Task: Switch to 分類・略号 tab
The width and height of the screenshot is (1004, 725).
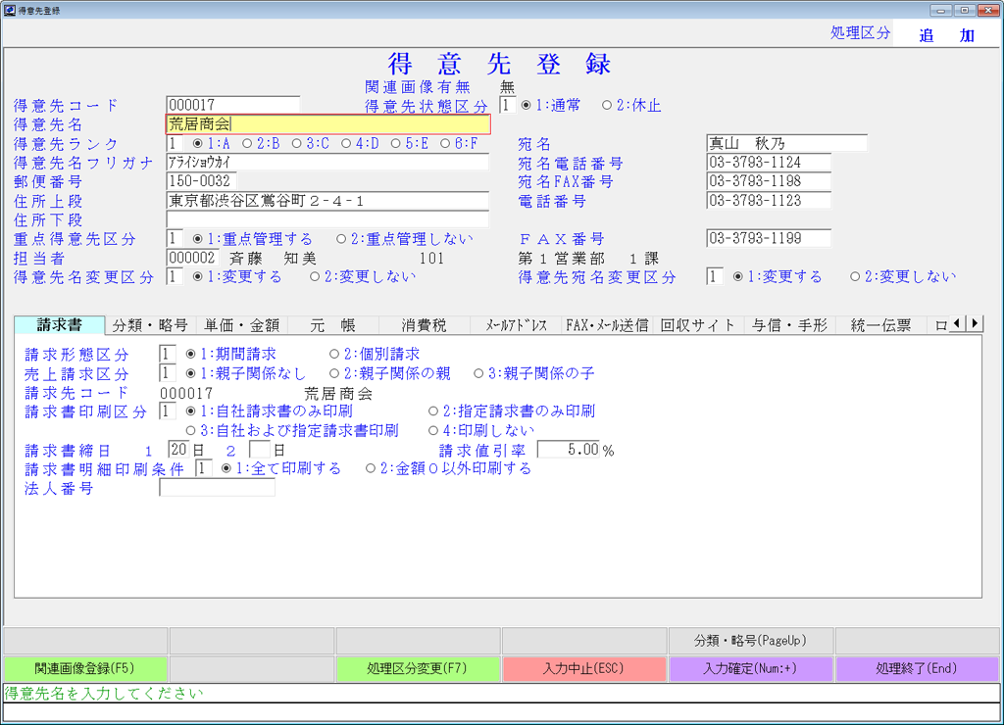Action: tap(150, 325)
